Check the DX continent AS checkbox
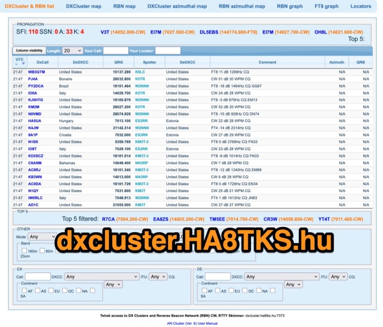The height and width of the screenshot is (327, 383). tap(37, 290)
